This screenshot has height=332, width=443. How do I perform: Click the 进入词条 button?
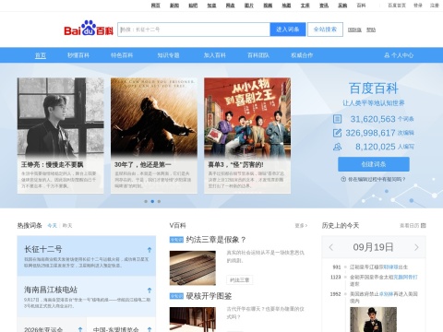click(288, 30)
